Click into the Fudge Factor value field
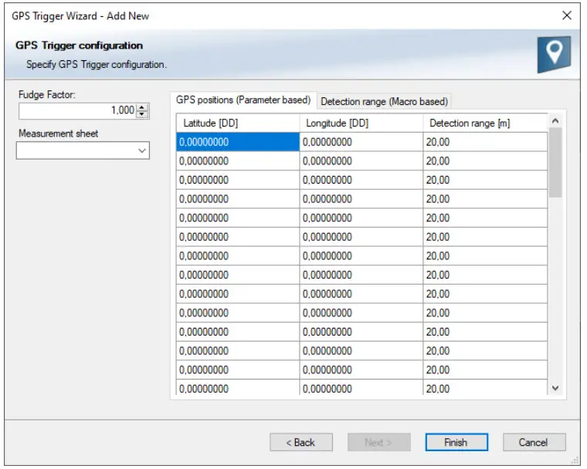587x469 pixels. coord(77,111)
